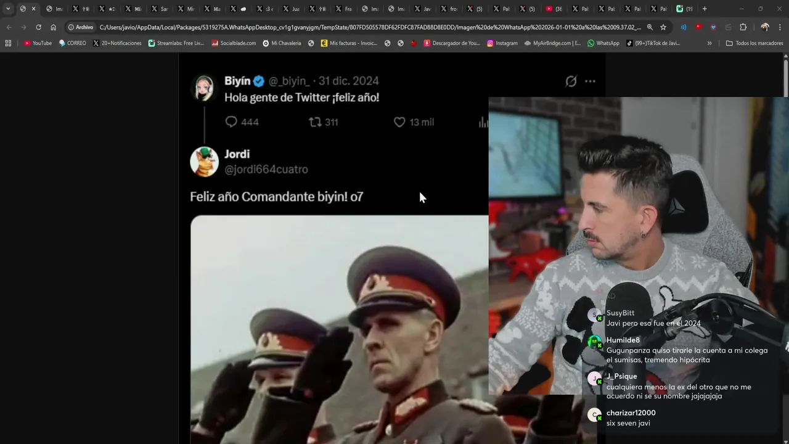Open the YouTube bookmark
Image resolution: width=789 pixels, height=444 pixels.
(x=38, y=43)
